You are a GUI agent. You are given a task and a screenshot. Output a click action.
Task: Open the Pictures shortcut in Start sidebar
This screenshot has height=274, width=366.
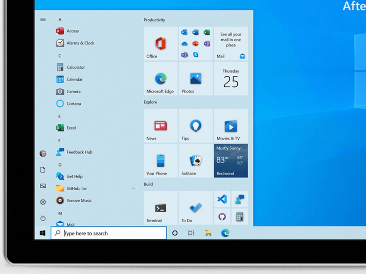tap(43, 186)
